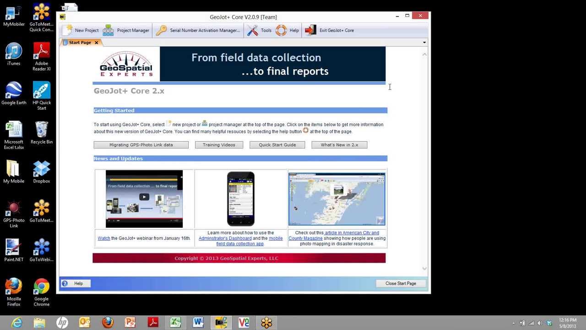Click Migrating GPS-Photo Link data button

(141, 145)
